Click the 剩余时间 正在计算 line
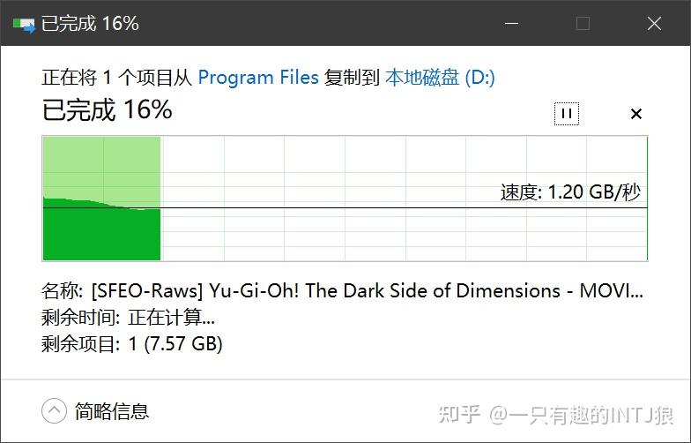Screen dimensions: 691x443 click(x=128, y=318)
